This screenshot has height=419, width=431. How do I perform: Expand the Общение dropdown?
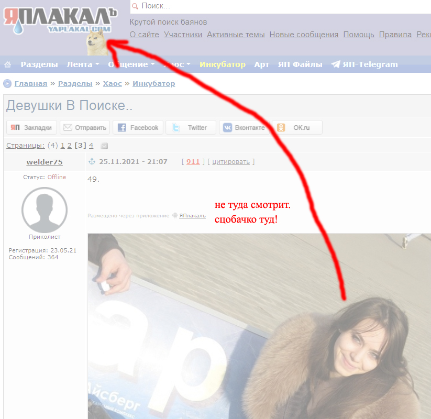[131, 64]
